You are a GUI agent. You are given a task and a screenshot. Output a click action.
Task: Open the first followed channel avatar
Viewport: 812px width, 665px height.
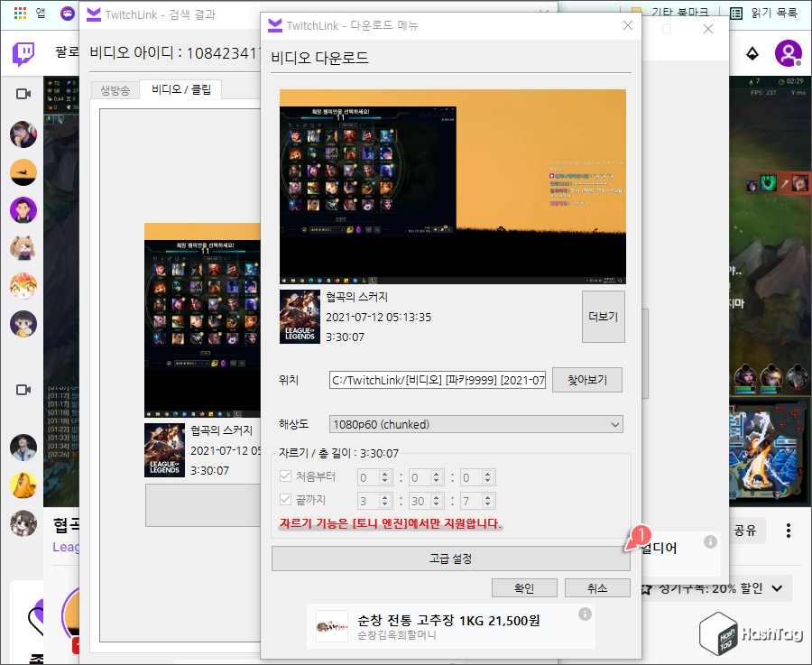click(23, 134)
